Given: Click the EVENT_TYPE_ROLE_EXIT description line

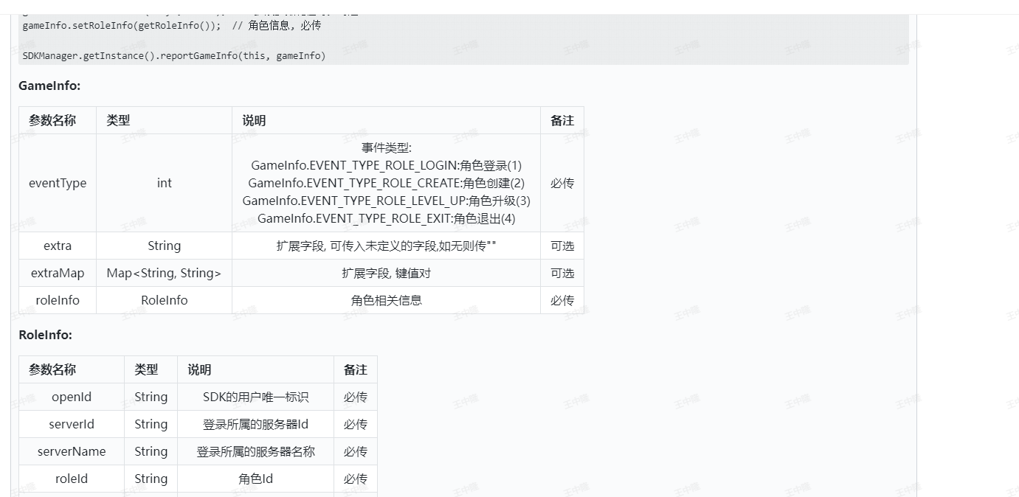Looking at the screenshot, I should [387, 218].
